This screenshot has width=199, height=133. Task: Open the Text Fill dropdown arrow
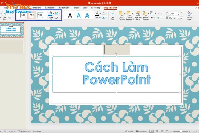tap(100, 13)
